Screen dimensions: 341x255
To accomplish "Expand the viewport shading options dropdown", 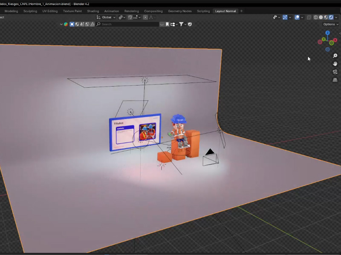I will (x=337, y=17).
